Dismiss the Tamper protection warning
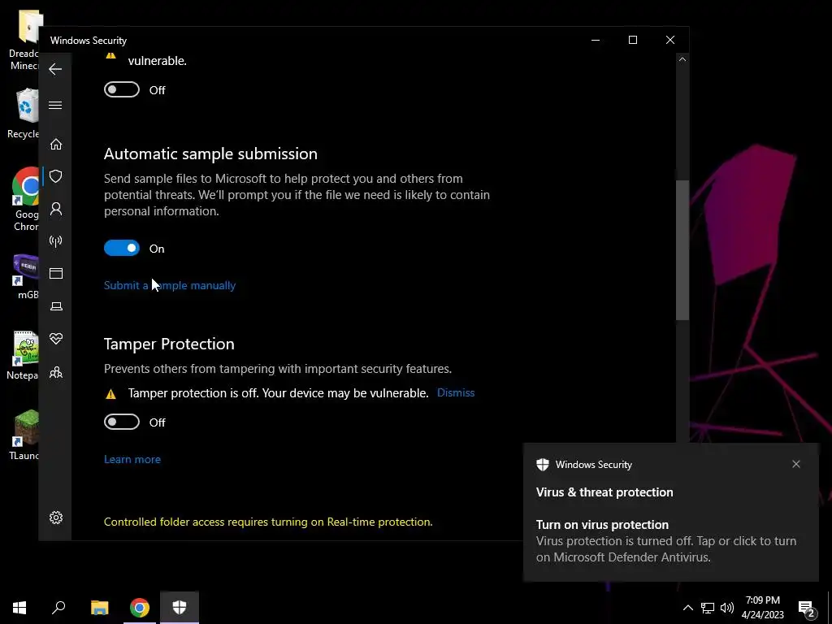The height and width of the screenshot is (624, 832). coord(456,392)
